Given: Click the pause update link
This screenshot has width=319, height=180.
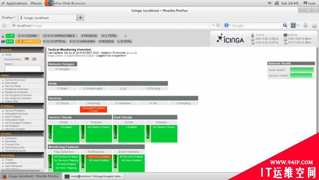Looking at the screenshot, I should point(130,53).
